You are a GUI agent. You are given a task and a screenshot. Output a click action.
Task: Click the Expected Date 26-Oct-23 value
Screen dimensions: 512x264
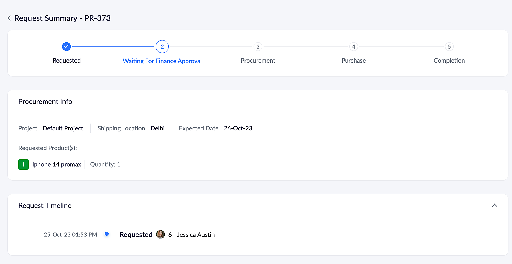(x=238, y=128)
